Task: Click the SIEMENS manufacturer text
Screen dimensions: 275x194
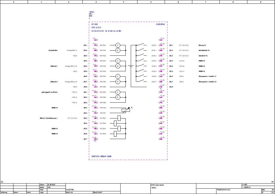Action: point(160,24)
